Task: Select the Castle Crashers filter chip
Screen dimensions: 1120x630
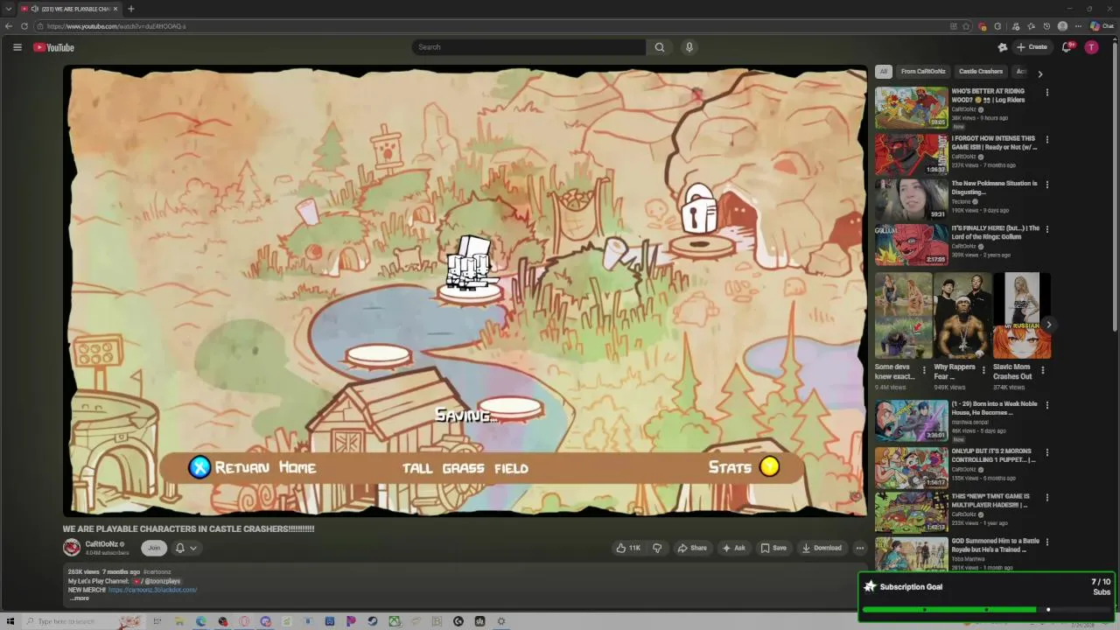Action: 981,72
